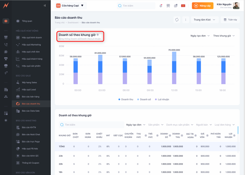This screenshot has height=175, width=245.
Task: Collapse the sidebar with double-chevron icon
Action: pos(45,6)
